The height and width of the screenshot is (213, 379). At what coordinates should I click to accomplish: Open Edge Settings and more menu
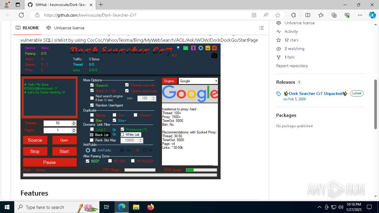pos(360,15)
